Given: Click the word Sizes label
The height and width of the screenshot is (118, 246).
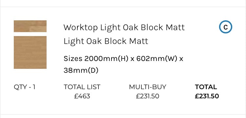Looking at the screenshot, I should (x=73, y=59).
